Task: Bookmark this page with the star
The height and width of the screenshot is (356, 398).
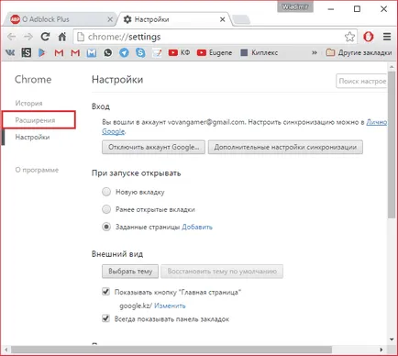Action: coord(349,37)
